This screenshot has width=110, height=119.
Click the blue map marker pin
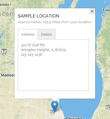pos(55,106)
